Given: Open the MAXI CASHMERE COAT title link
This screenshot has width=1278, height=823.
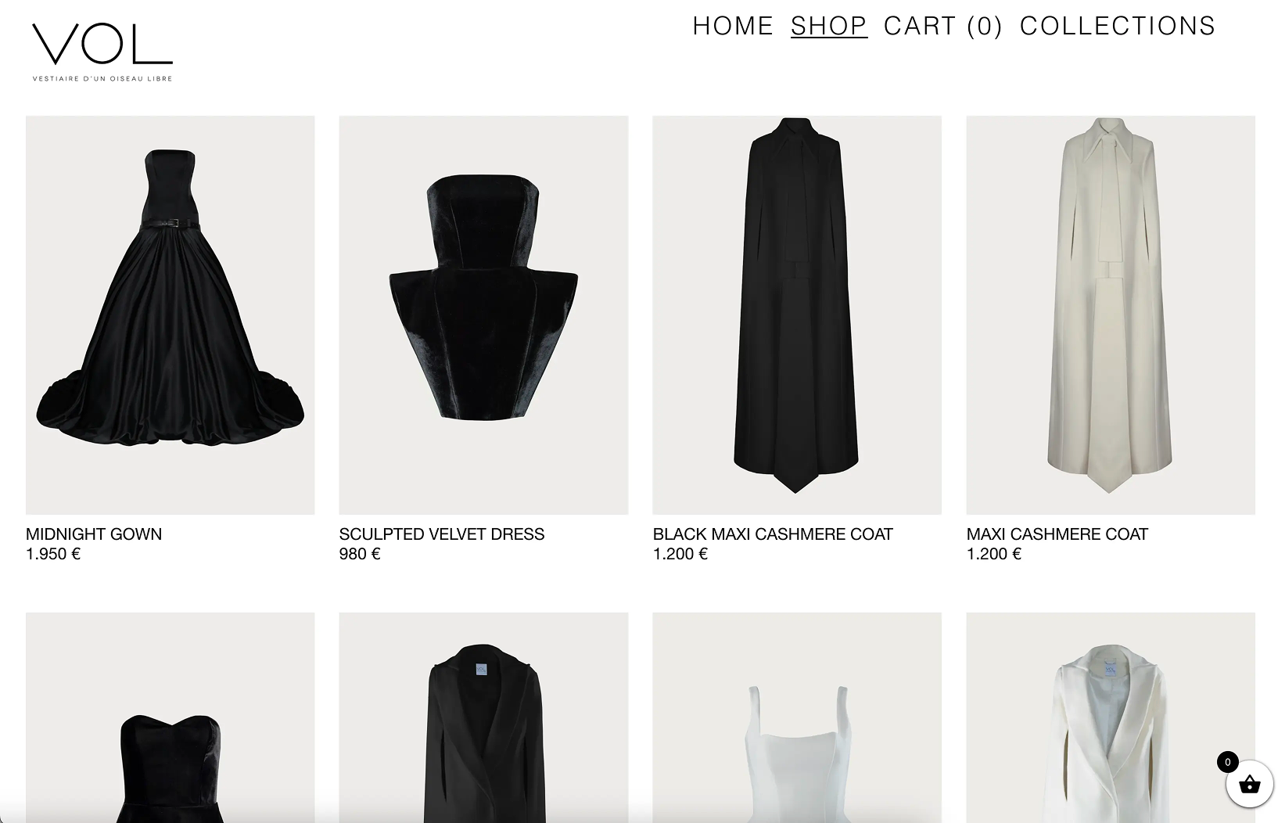Looking at the screenshot, I should tap(1057, 534).
